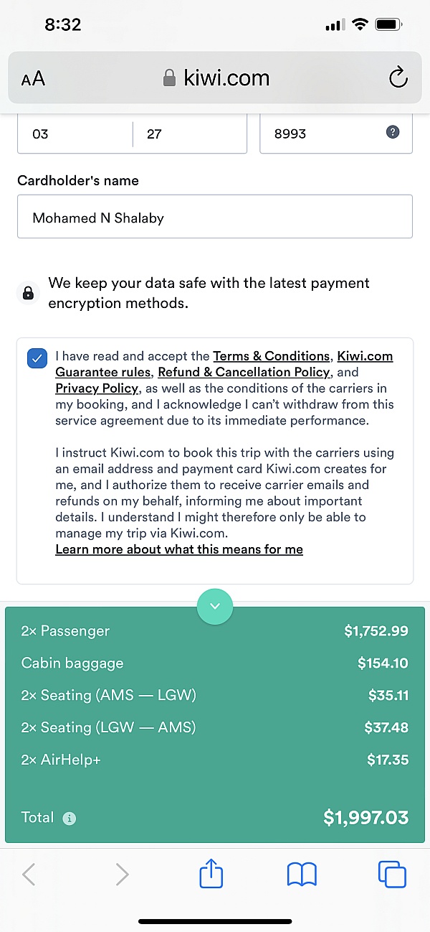
Task: Uncheck the Terms and Conditions acceptance checkbox
Action: click(37, 358)
